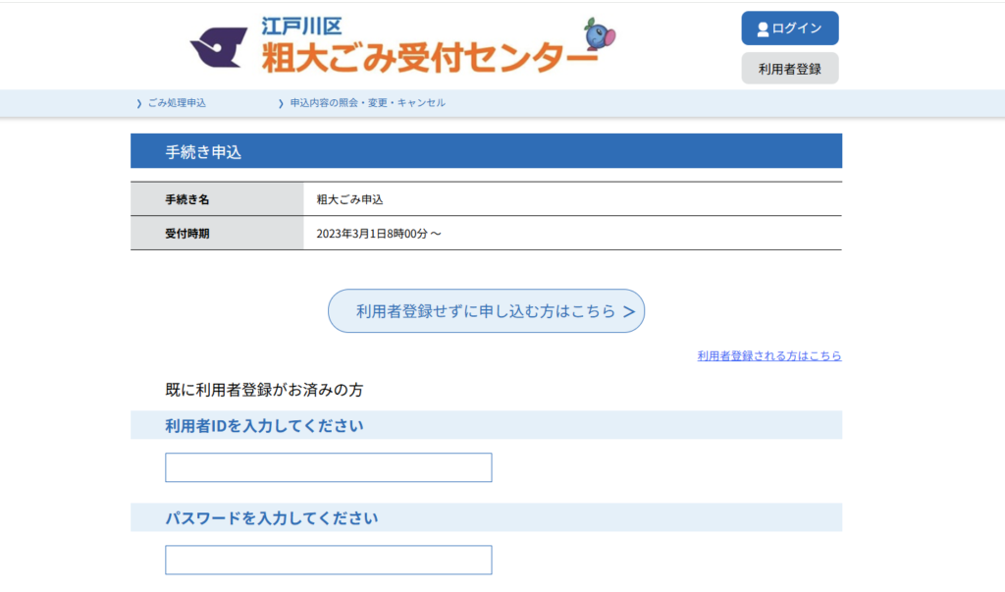The height and width of the screenshot is (592, 1005).
Task: Click the chevron beside ごみ処理申込
Action: 139,103
